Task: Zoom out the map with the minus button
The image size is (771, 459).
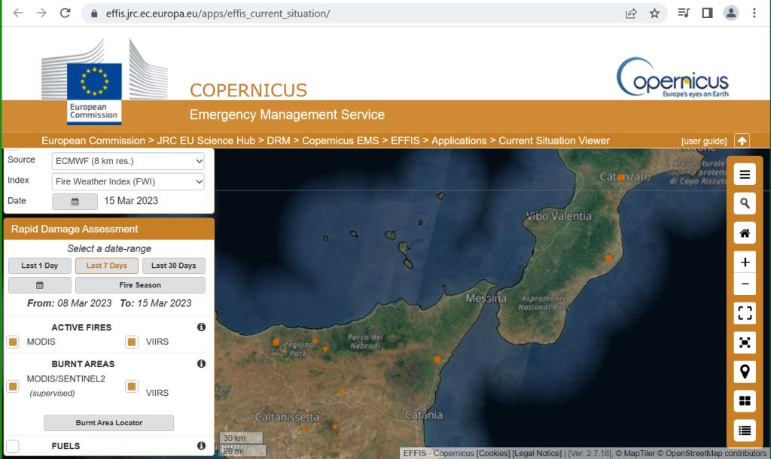Action: (x=745, y=284)
